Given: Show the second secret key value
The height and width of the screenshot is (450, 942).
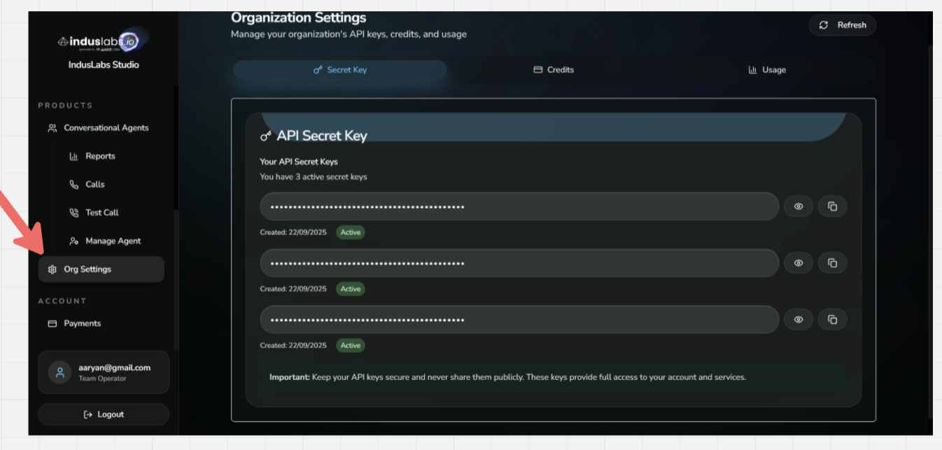Looking at the screenshot, I should click(x=798, y=263).
